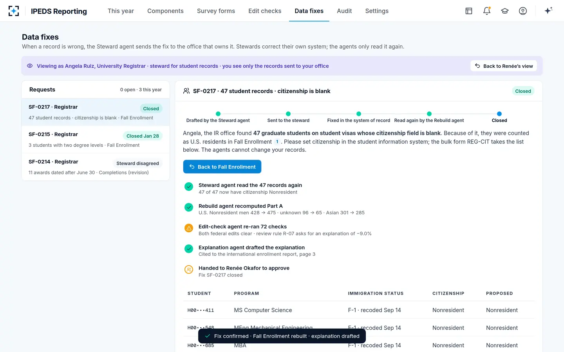The width and height of the screenshot is (564, 352).
Task: Switch to the This year tab
Action: (121, 11)
